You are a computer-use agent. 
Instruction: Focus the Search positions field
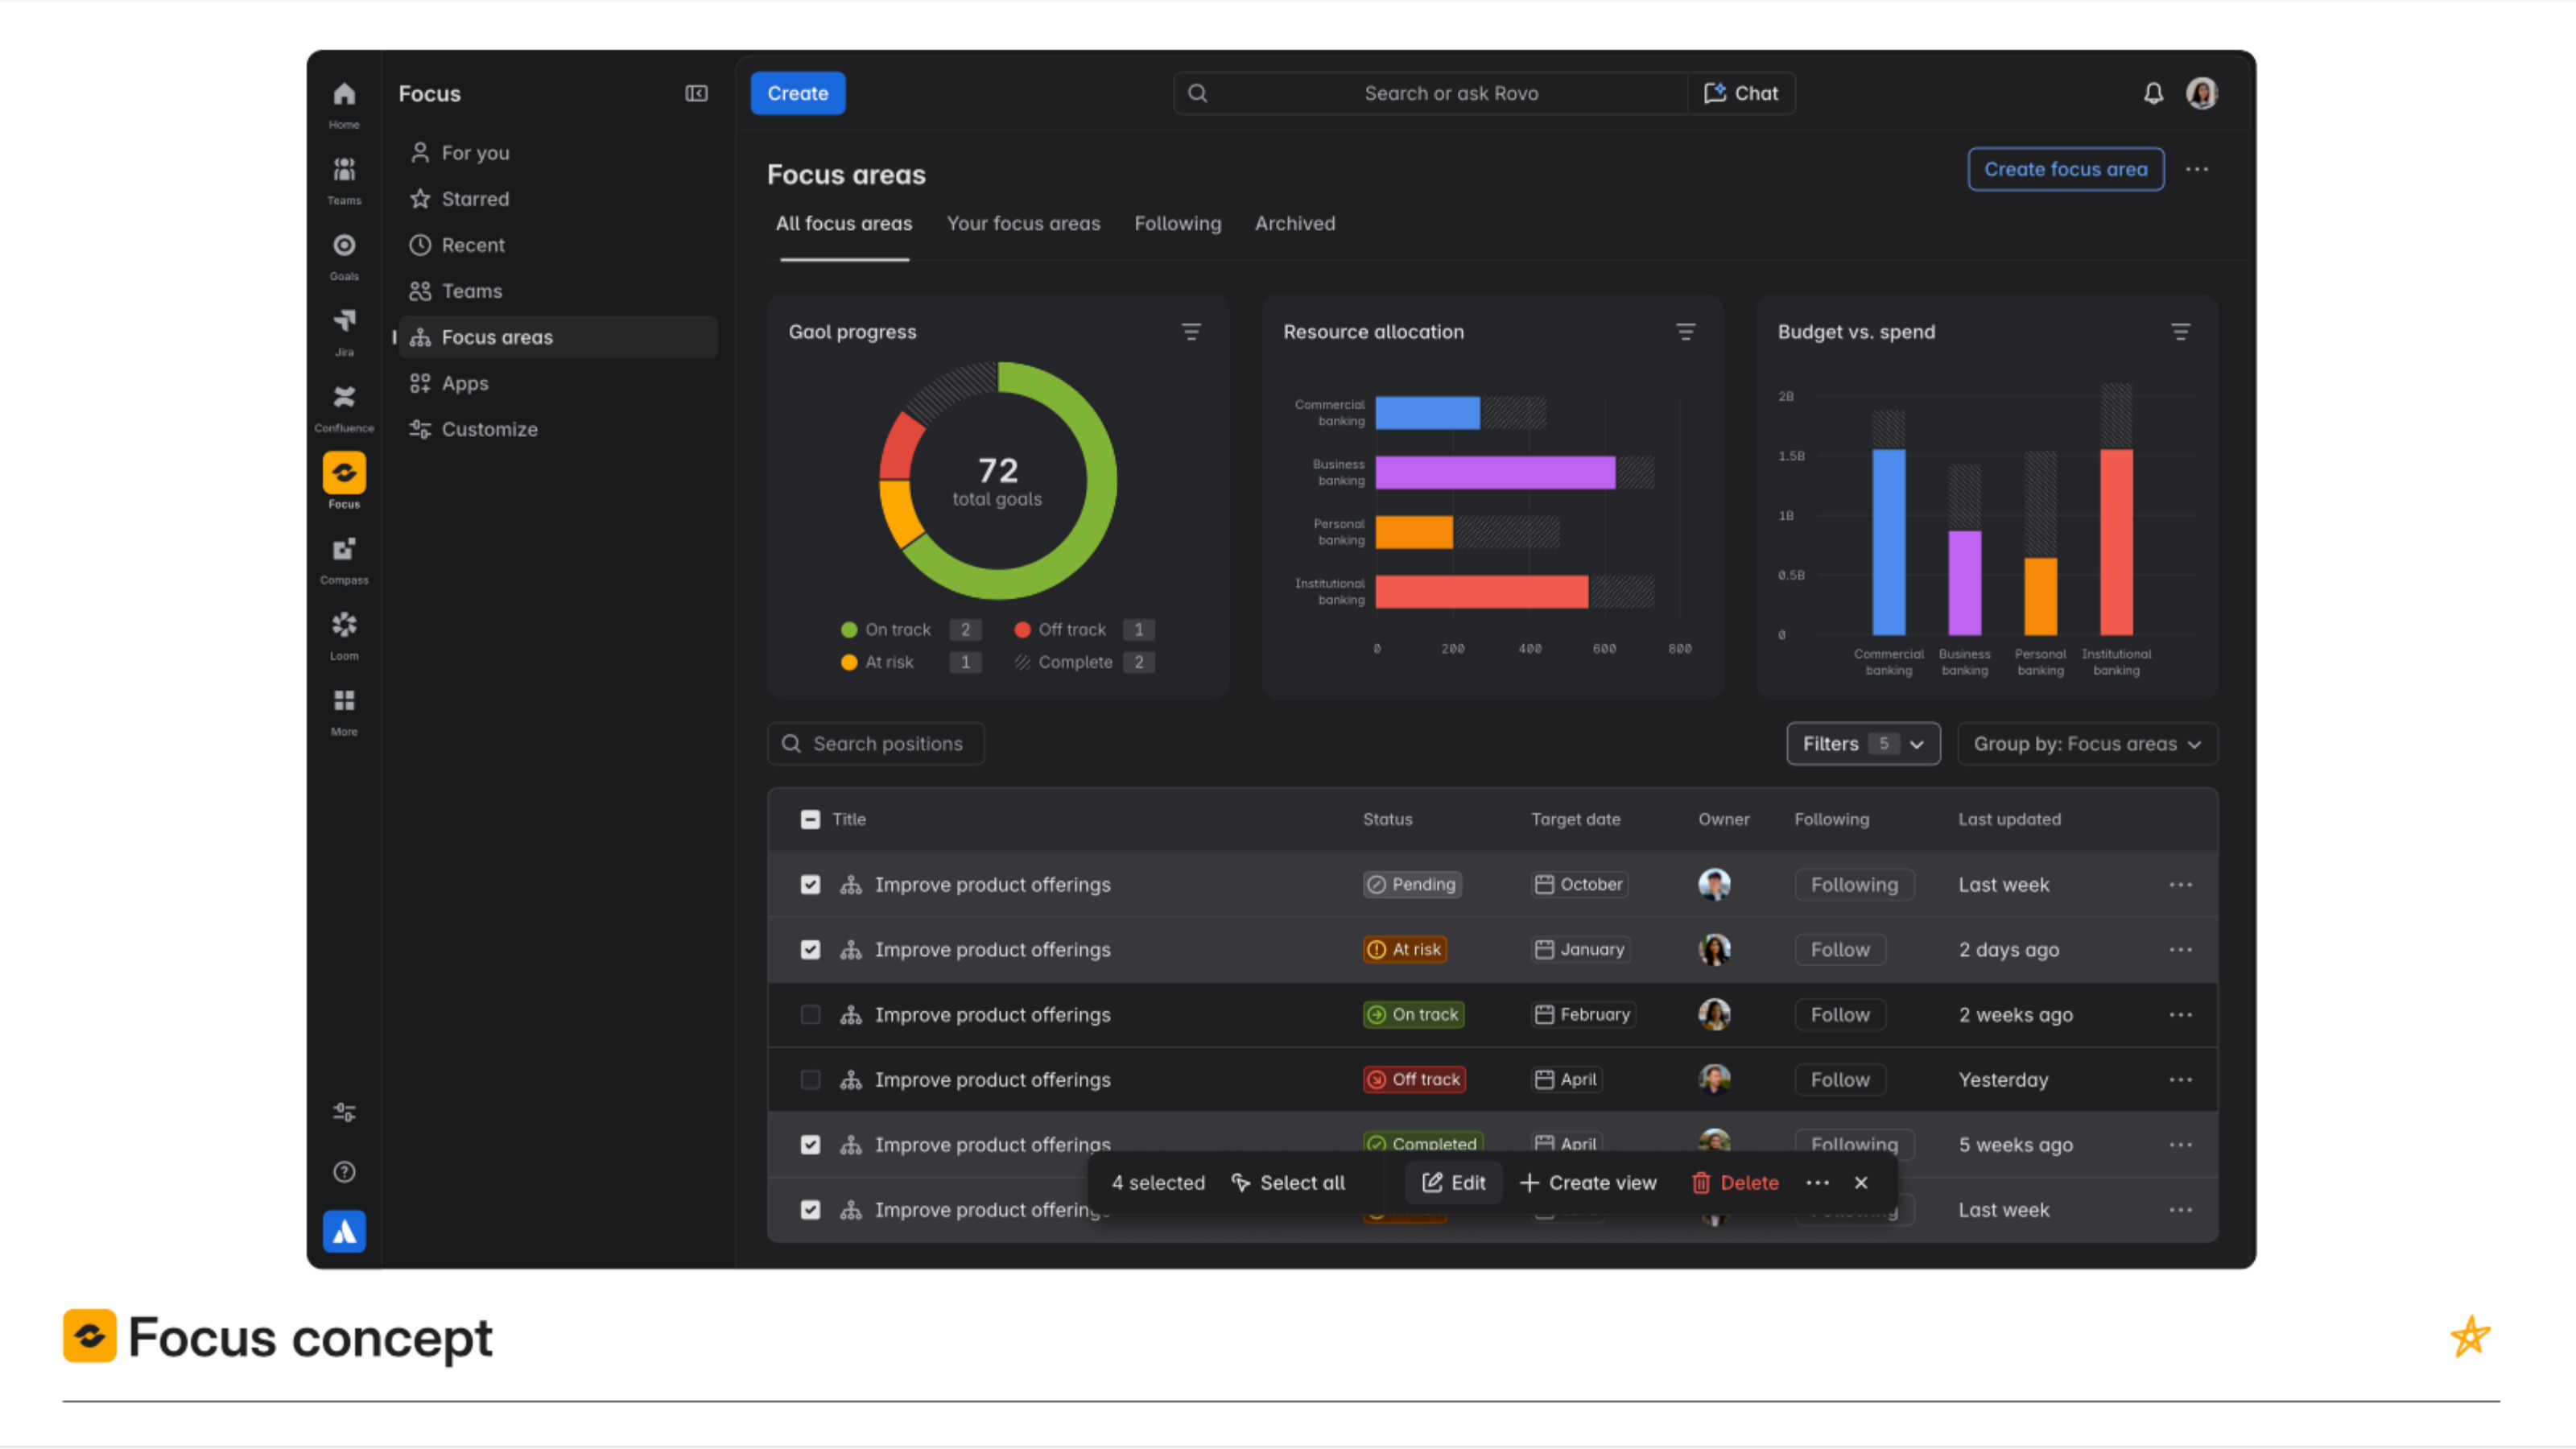[x=875, y=743]
